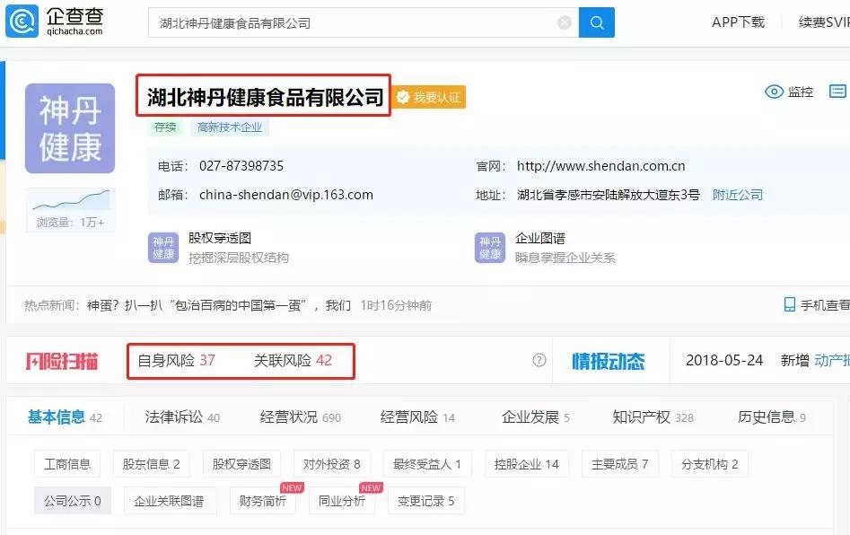This screenshot has height=535, width=850.
Task: Switch to the 法律诉讼 tab
Action: click(x=182, y=417)
